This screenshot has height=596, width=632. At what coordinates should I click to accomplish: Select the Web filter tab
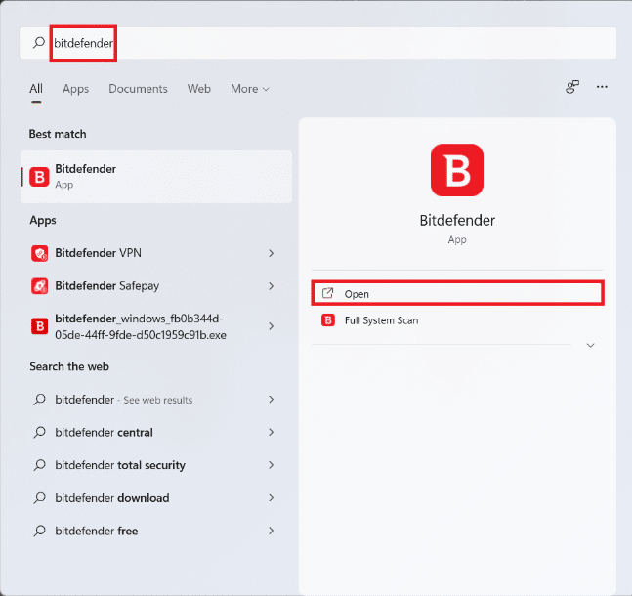pos(199,89)
